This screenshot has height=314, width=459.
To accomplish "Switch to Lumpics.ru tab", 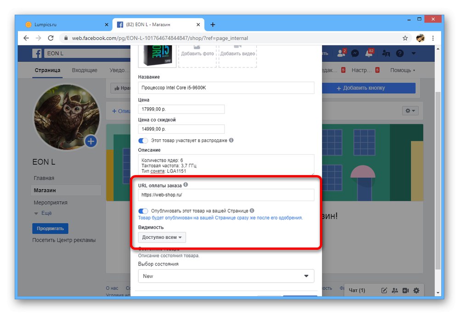I will click(67, 25).
